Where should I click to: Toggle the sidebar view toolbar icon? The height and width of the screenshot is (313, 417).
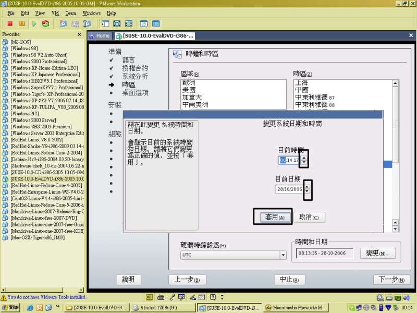coord(105,23)
